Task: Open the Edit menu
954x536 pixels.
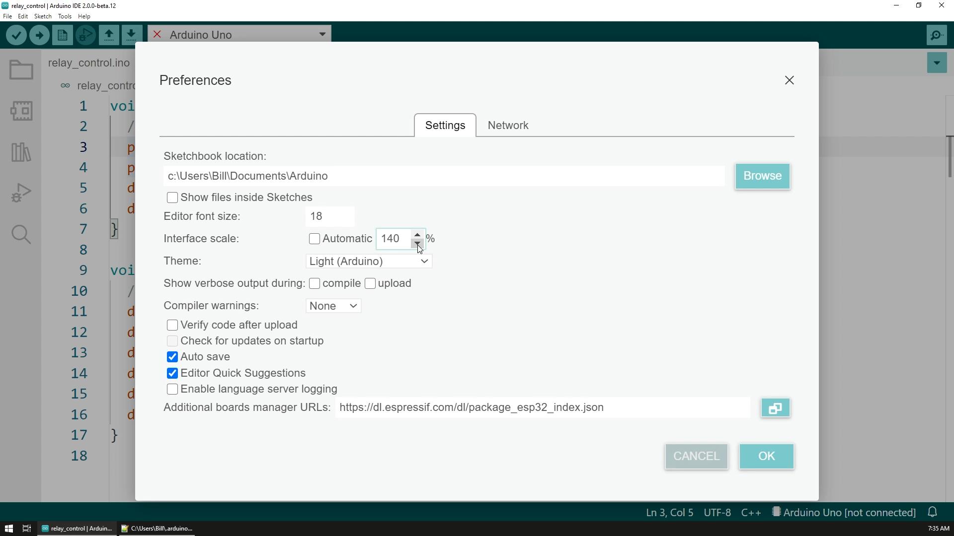Action: coord(23,16)
